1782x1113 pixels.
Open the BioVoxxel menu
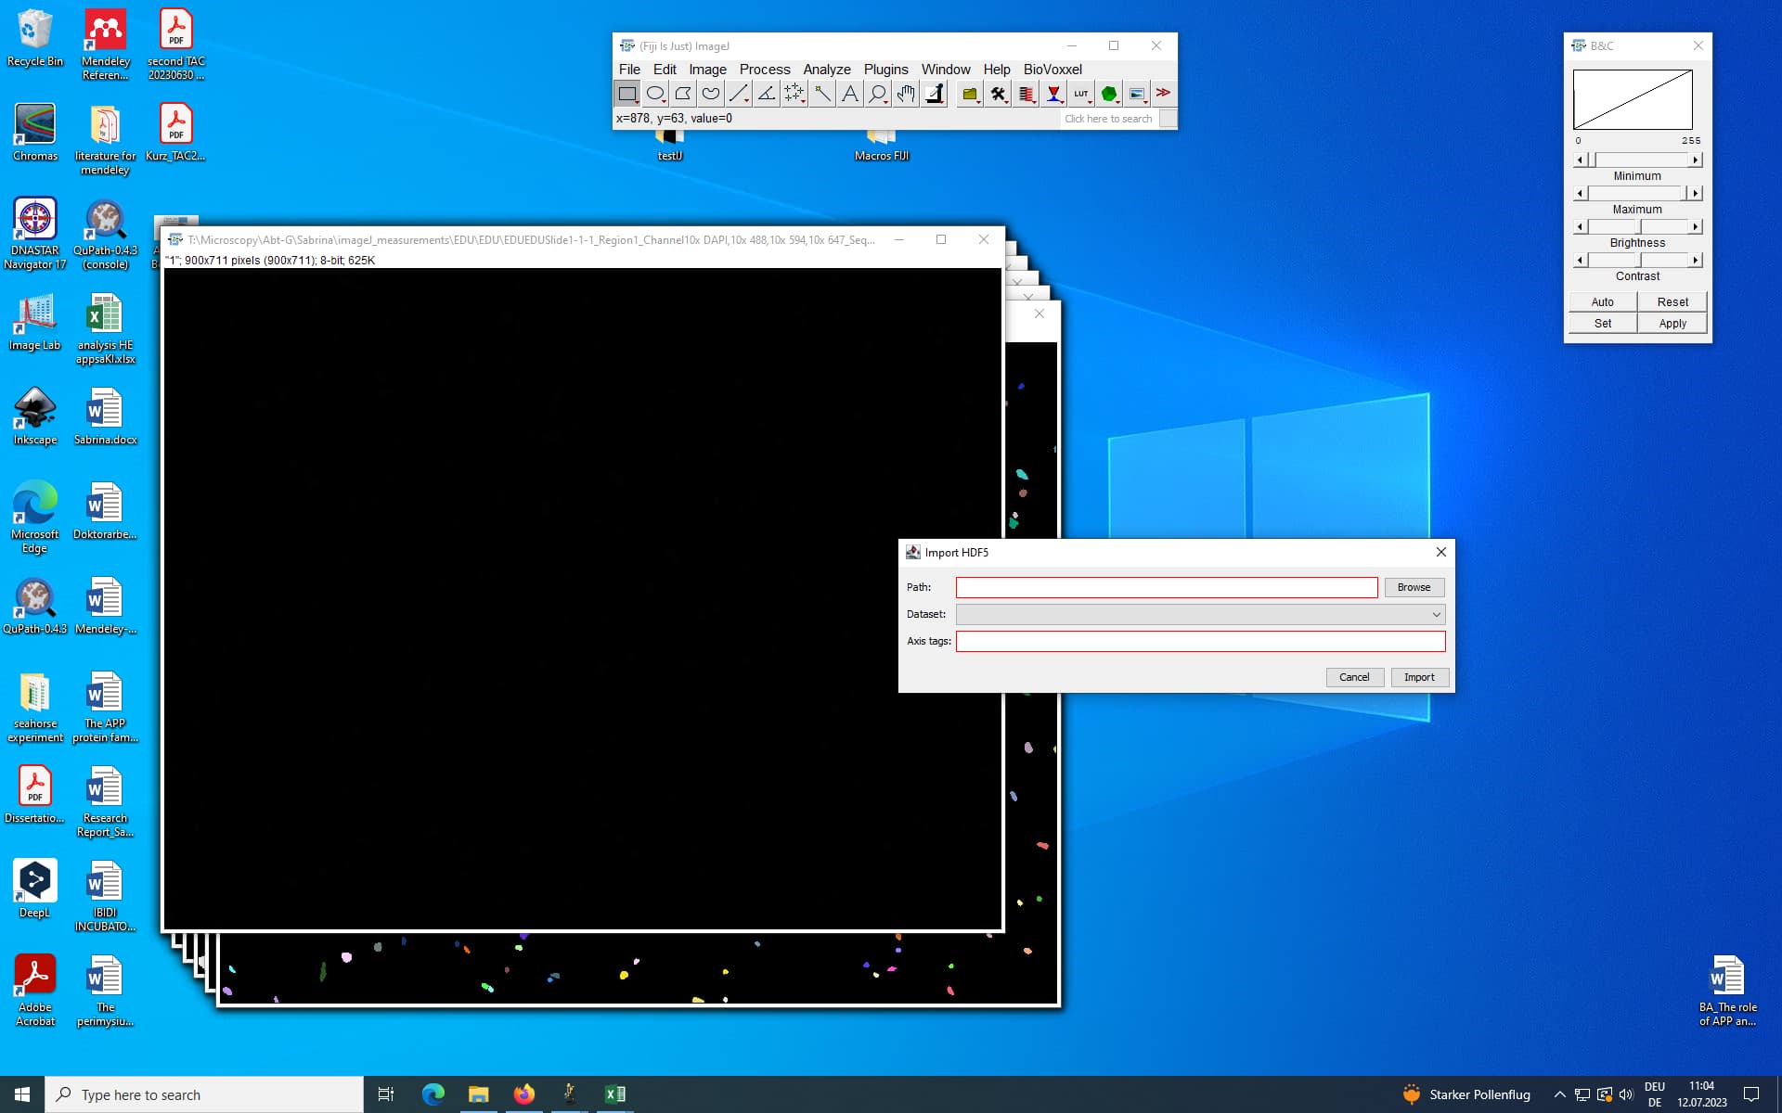[x=1052, y=69]
